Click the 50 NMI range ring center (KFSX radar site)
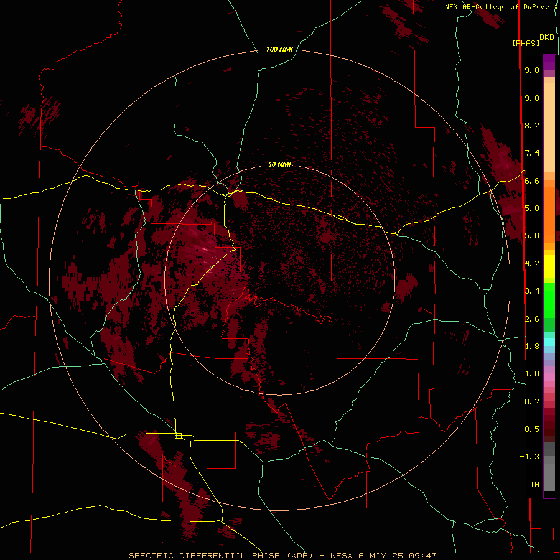Screen dimensions: 560x560 click(279, 281)
